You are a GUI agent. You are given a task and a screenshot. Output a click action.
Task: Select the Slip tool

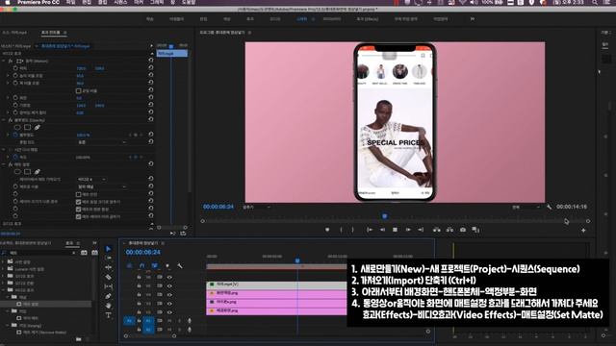[109, 286]
